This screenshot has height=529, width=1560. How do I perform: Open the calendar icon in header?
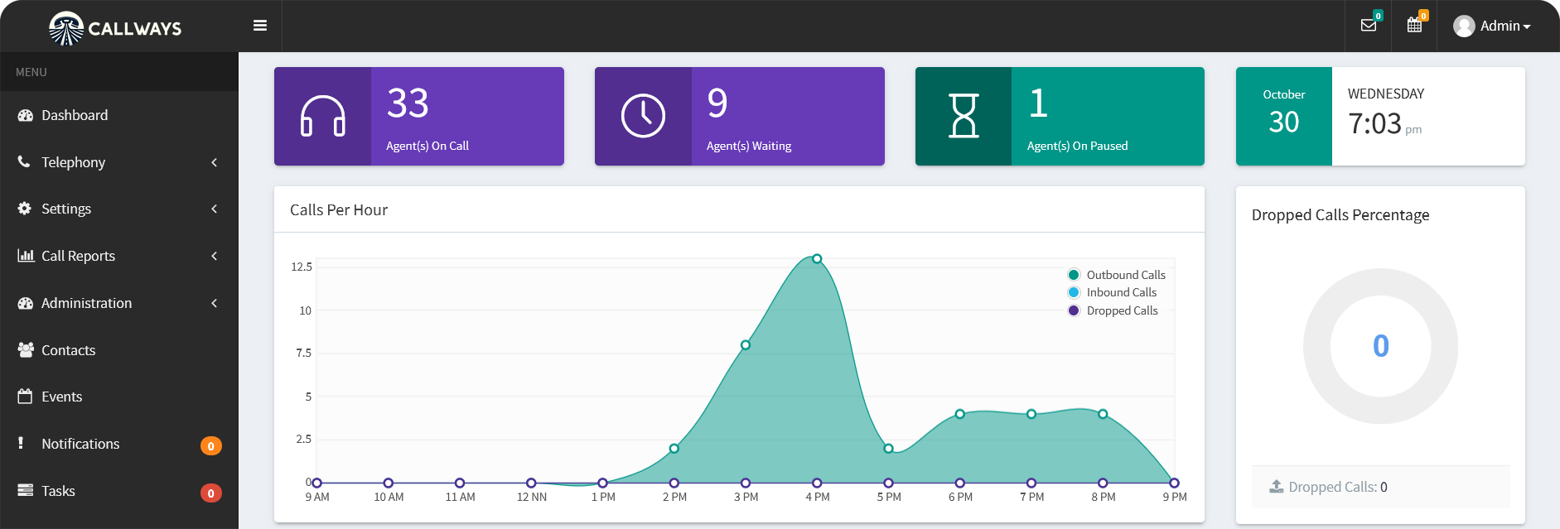[1415, 26]
